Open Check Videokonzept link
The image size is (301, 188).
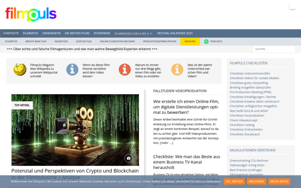pos(243,120)
